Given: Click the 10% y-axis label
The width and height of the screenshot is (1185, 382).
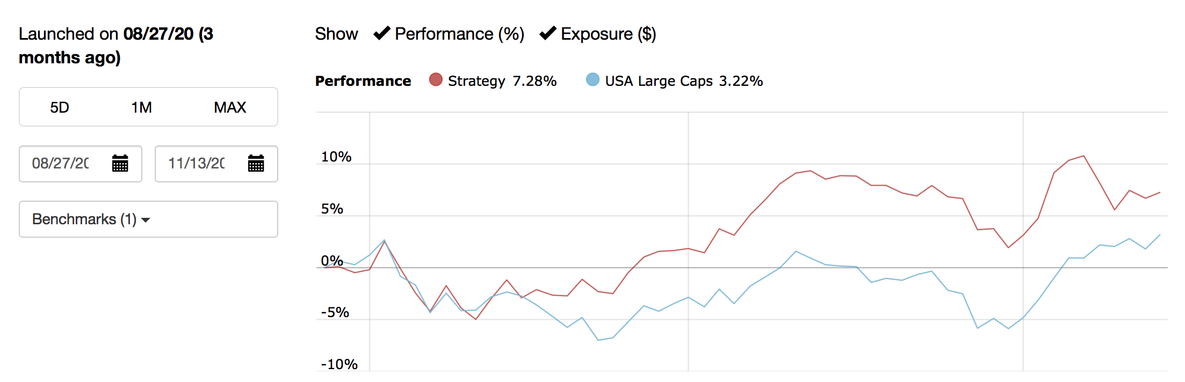Looking at the screenshot, I should click(336, 157).
